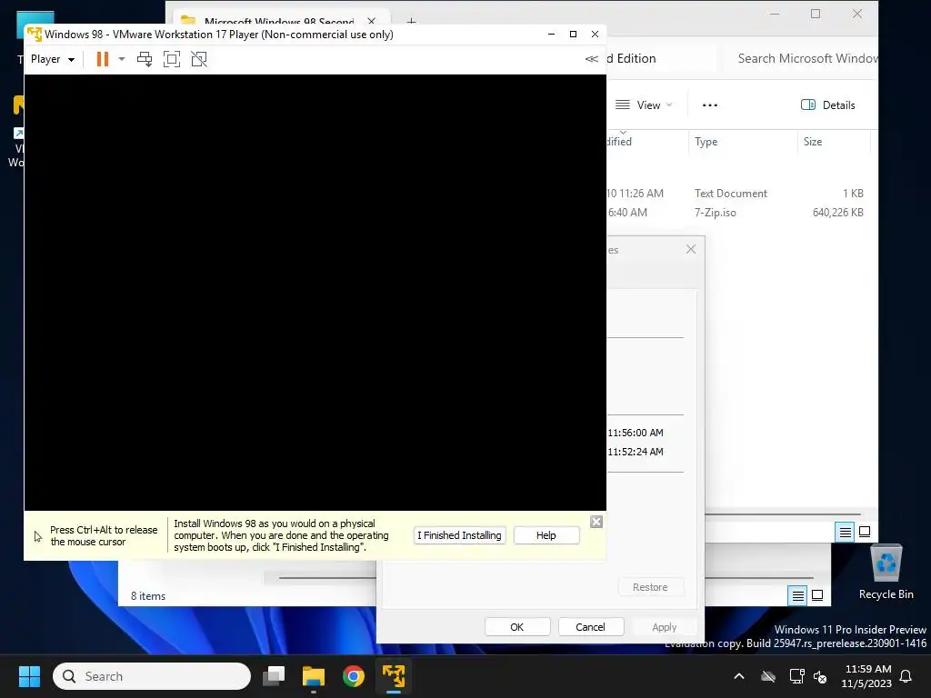Pause the virtual machine

pos(102,59)
